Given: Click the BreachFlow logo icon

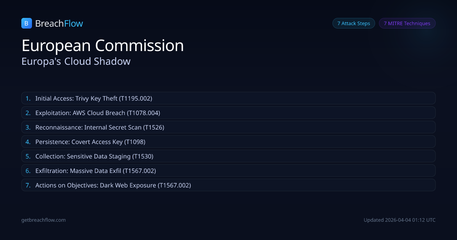Looking at the screenshot, I should click(26, 23).
